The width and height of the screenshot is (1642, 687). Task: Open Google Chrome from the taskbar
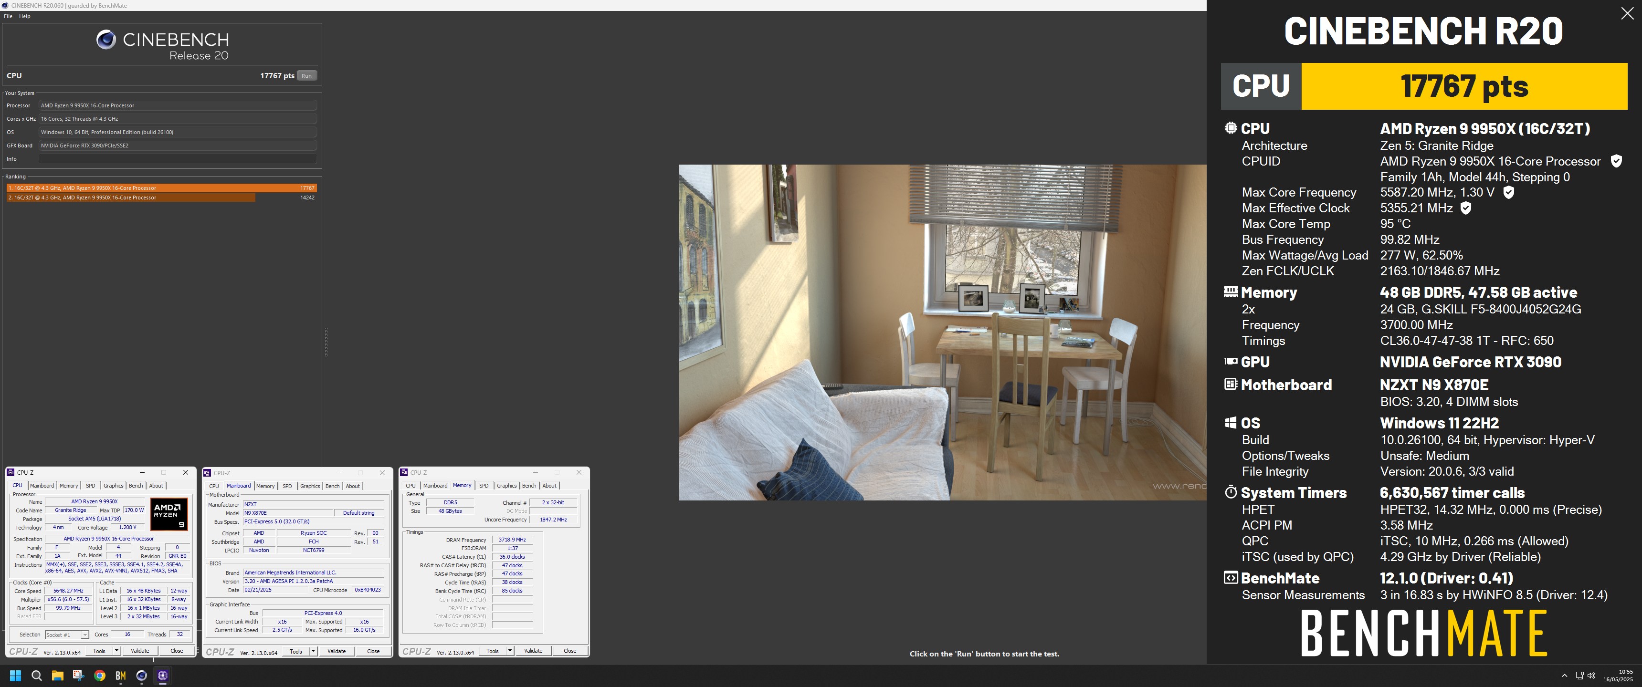click(99, 676)
